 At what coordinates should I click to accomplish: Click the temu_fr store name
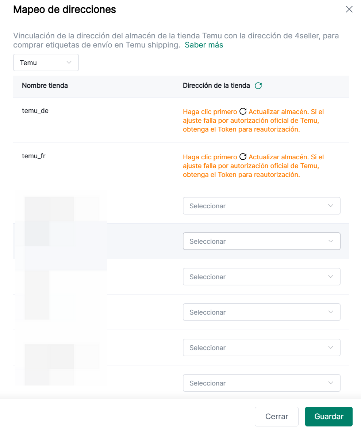pos(34,156)
